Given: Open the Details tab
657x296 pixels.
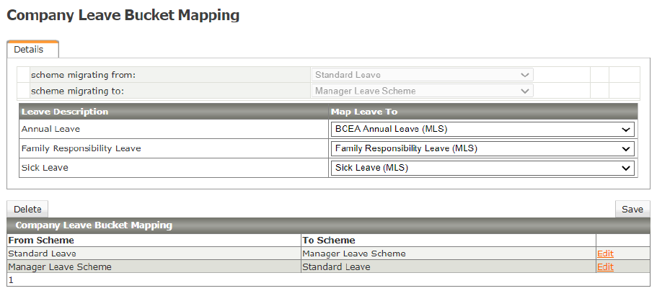Looking at the screenshot, I should pyautogui.click(x=29, y=50).
